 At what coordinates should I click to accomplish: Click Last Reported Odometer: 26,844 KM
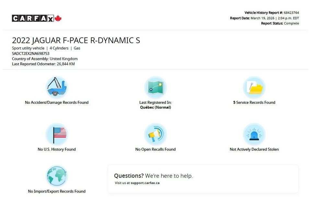tap(43, 64)
